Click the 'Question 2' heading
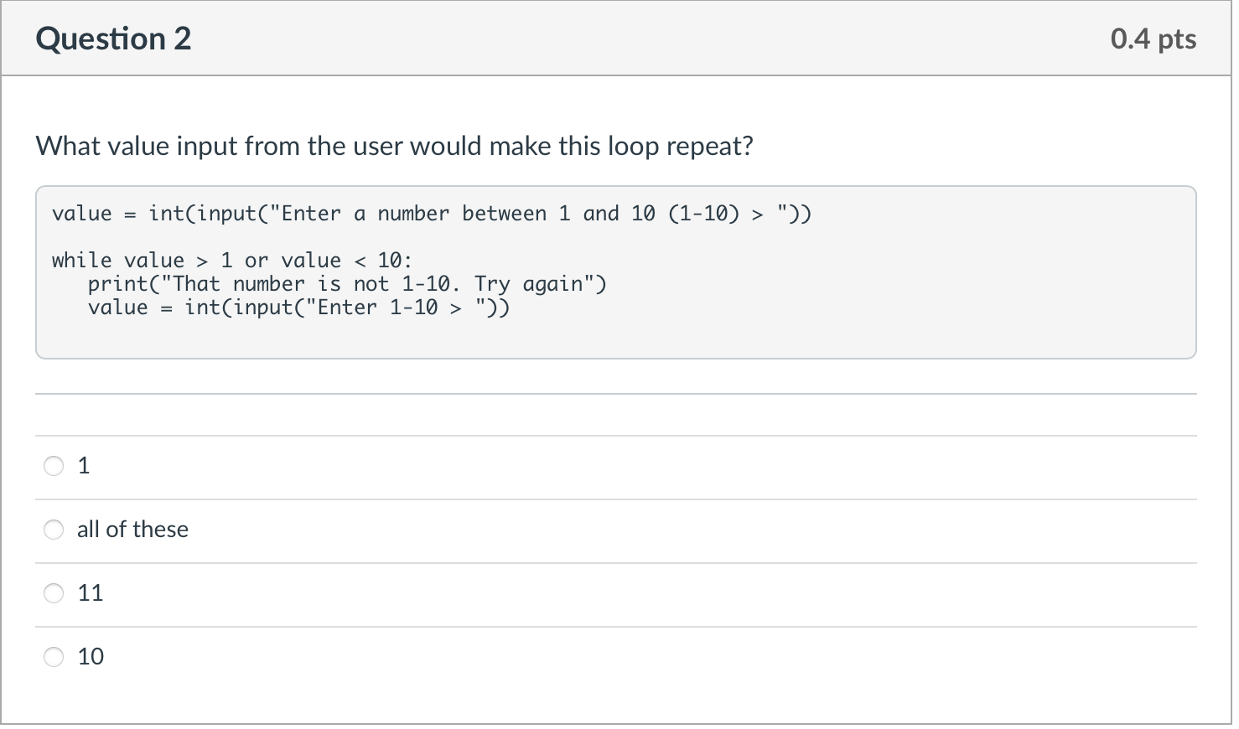The height and width of the screenshot is (729, 1239). coord(113,39)
